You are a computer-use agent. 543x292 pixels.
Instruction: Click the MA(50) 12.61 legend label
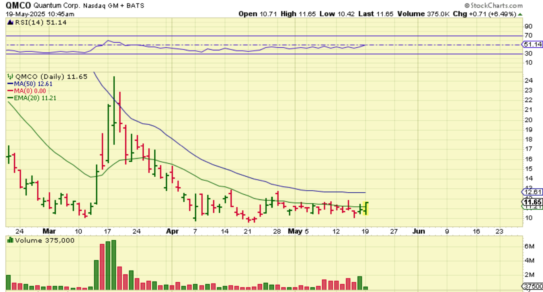click(33, 84)
